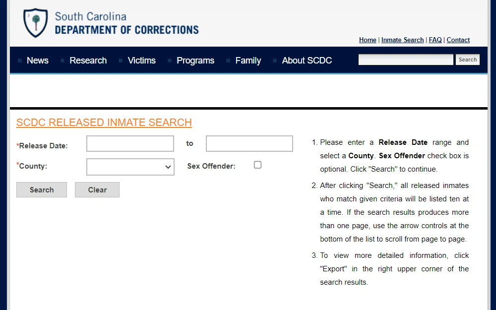Open the Inmate Search link
This screenshot has height=310, width=496.
tap(402, 40)
